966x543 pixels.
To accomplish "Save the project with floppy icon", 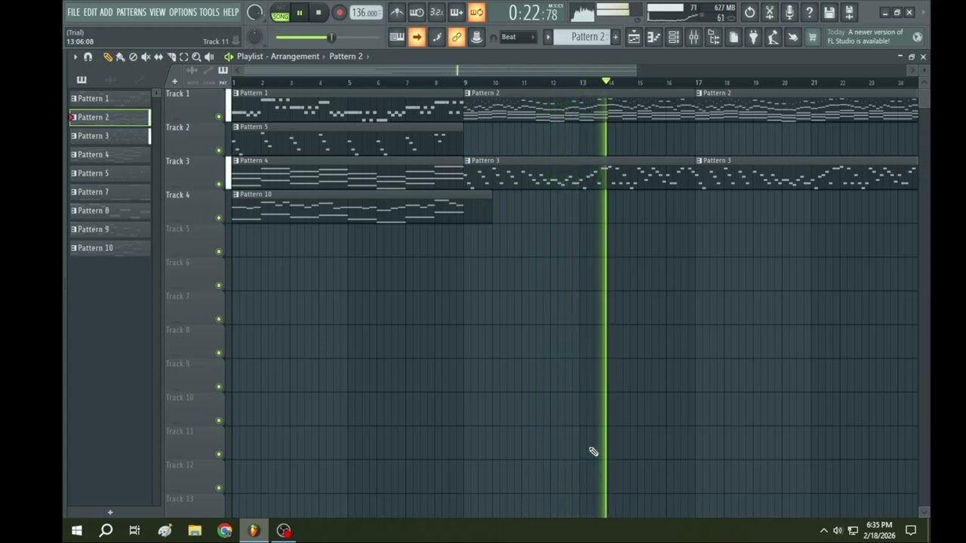I will point(829,12).
